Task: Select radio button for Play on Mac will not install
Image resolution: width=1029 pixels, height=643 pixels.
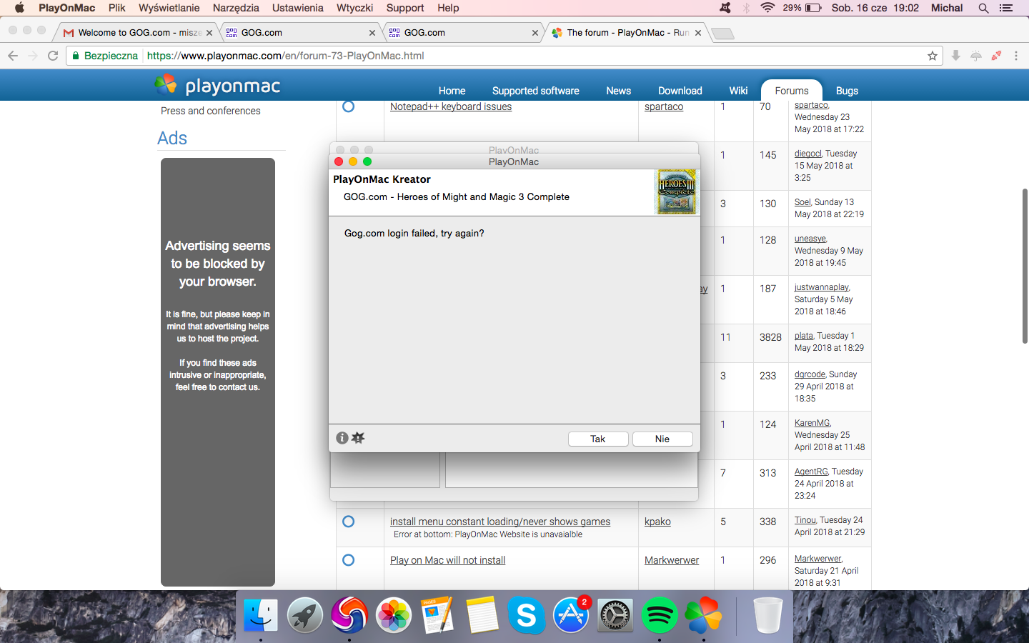Action: click(348, 560)
